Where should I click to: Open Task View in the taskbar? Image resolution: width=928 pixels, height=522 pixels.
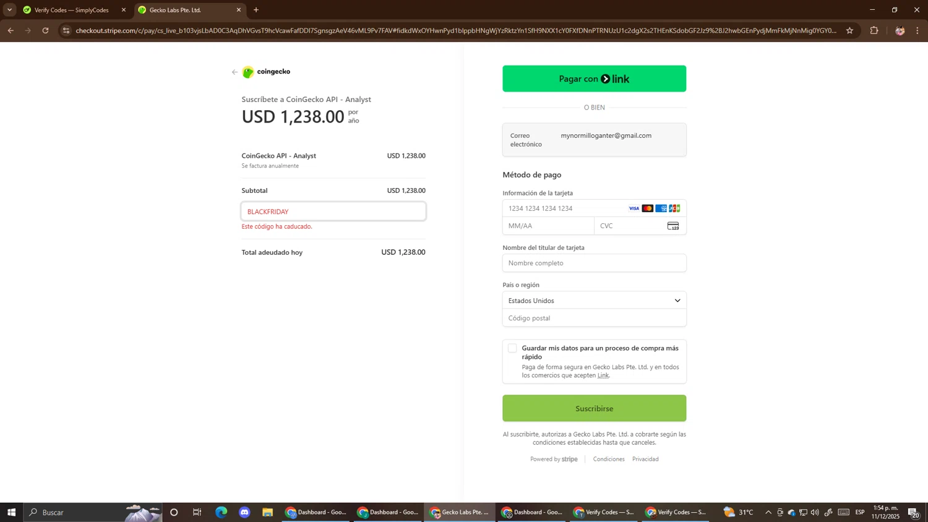click(x=197, y=512)
